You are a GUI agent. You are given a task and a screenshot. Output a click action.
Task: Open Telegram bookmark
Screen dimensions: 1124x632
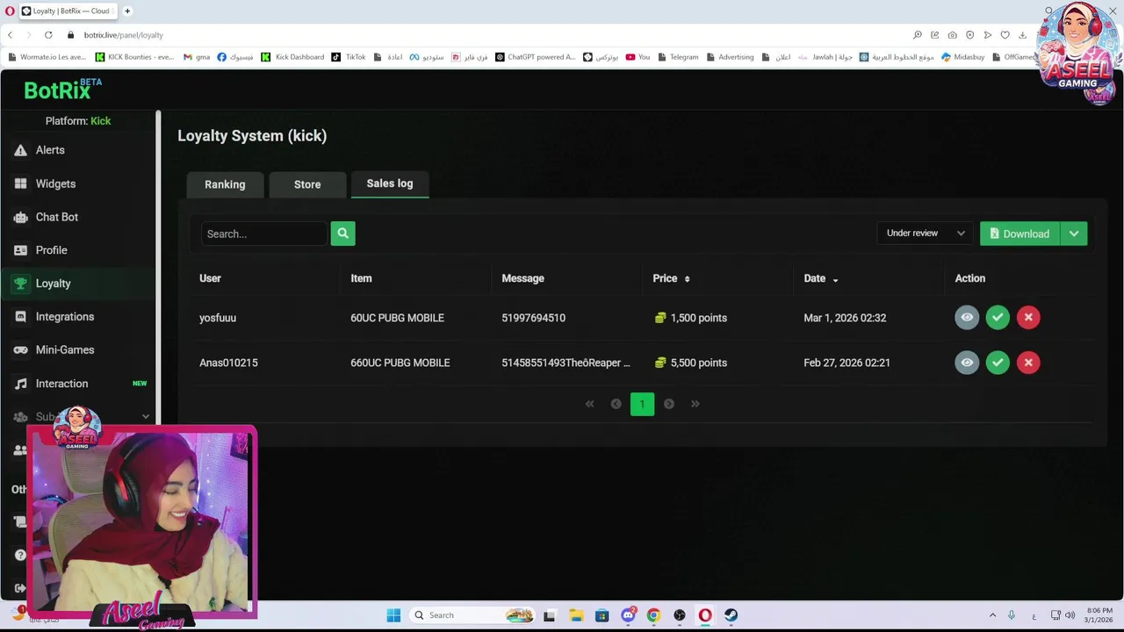tap(678, 57)
